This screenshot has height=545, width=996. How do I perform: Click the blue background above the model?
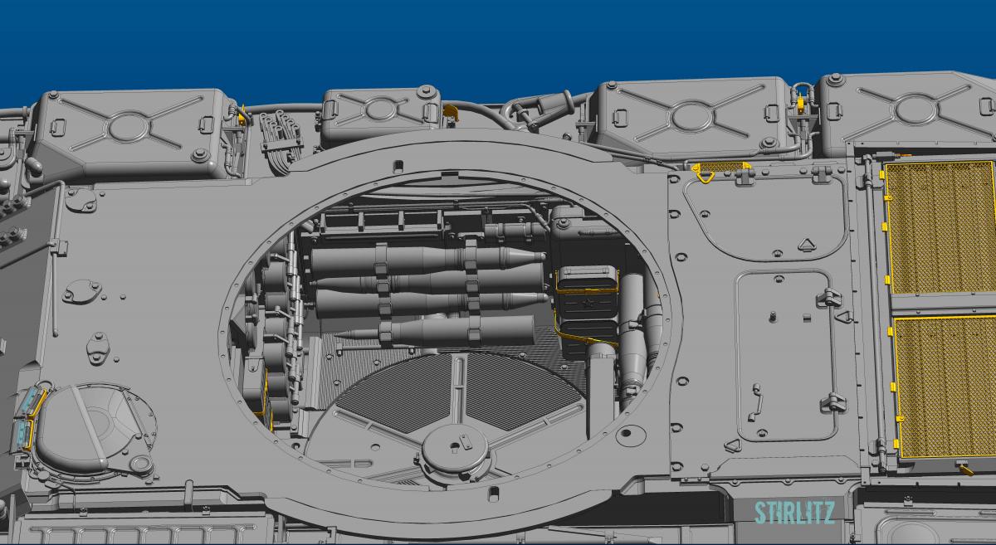point(498,41)
